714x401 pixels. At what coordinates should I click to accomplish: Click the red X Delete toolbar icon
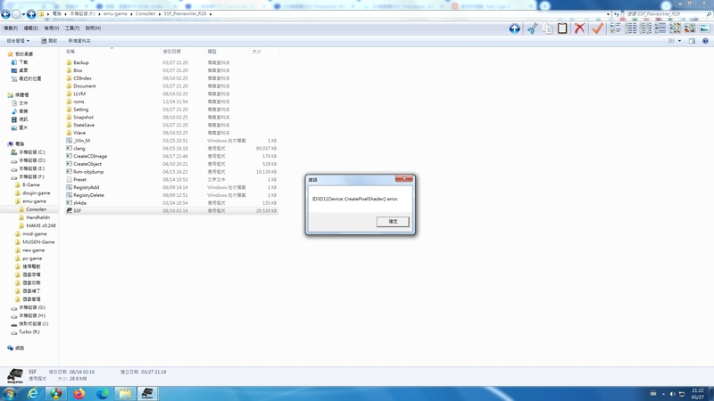(580, 29)
